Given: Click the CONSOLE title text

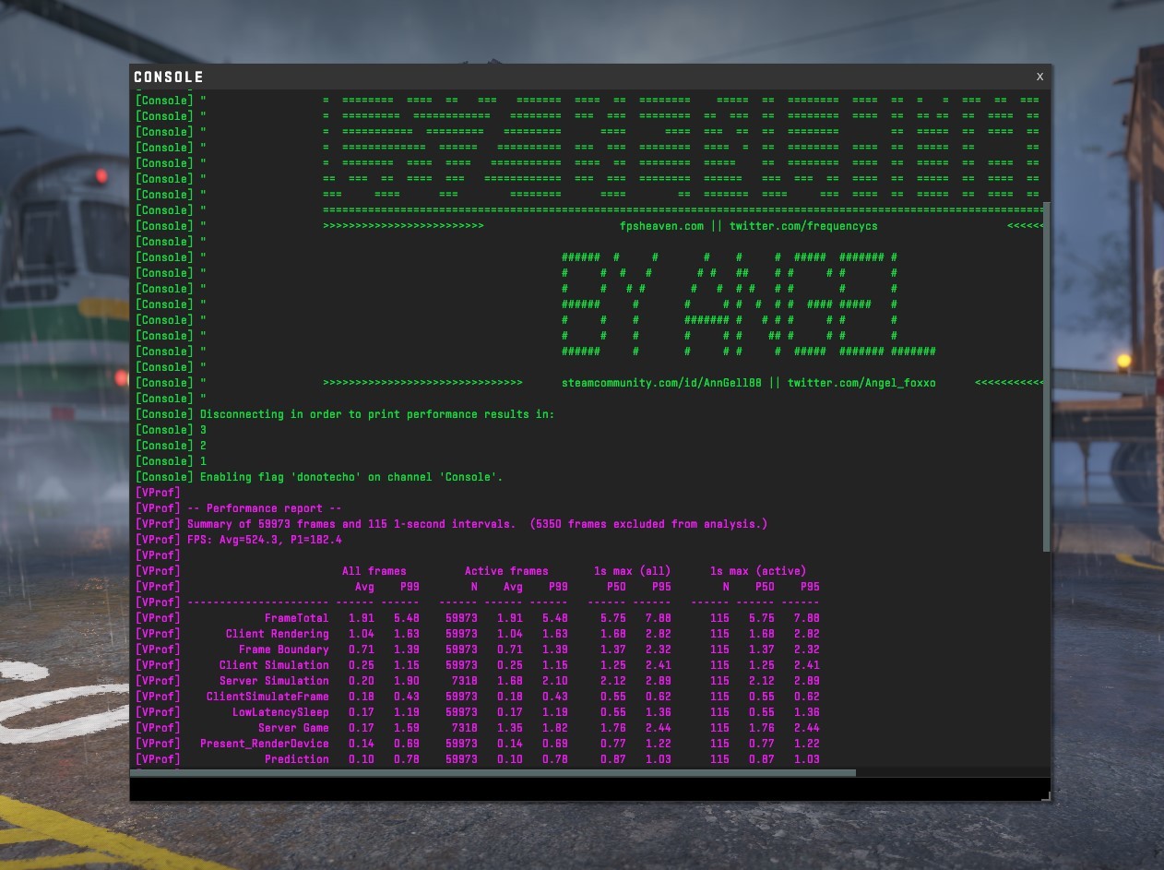Looking at the screenshot, I should coord(169,77).
